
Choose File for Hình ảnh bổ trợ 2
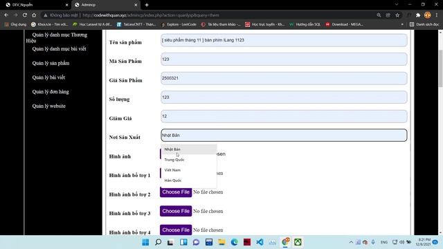(x=176, y=192)
